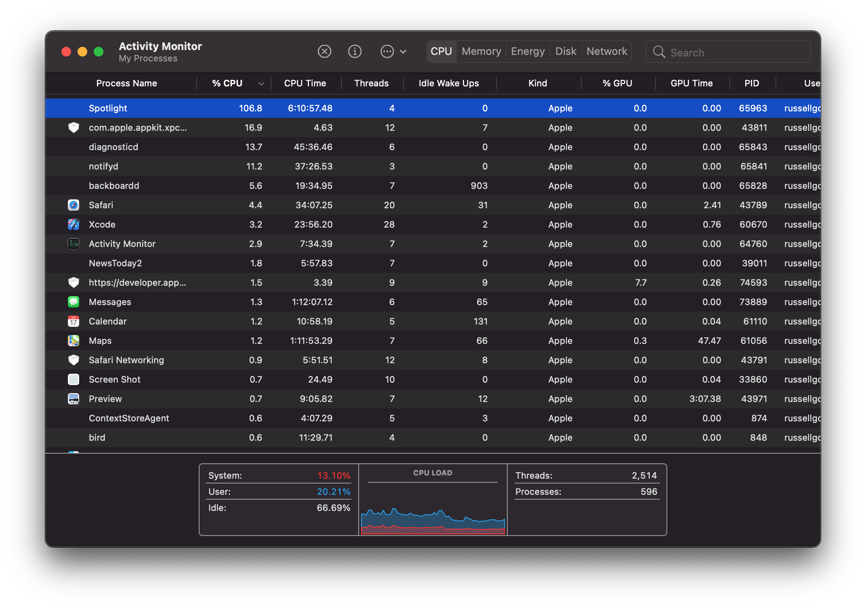866x607 pixels.
Task: Click the Stop process icon in toolbar
Action: point(324,52)
